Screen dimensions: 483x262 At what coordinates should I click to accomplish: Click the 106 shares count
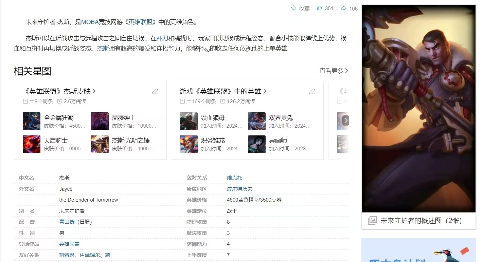[x=354, y=8]
